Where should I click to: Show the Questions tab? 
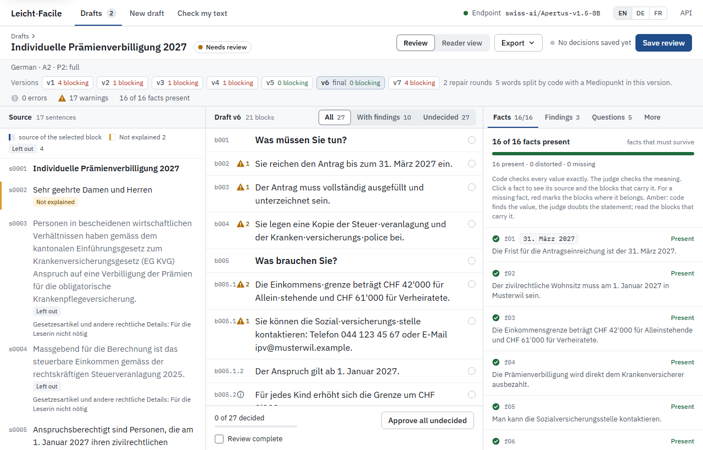click(x=612, y=117)
